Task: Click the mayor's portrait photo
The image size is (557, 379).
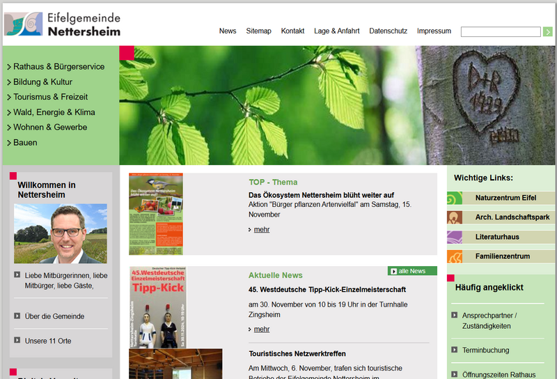Action: (x=61, y=233)
